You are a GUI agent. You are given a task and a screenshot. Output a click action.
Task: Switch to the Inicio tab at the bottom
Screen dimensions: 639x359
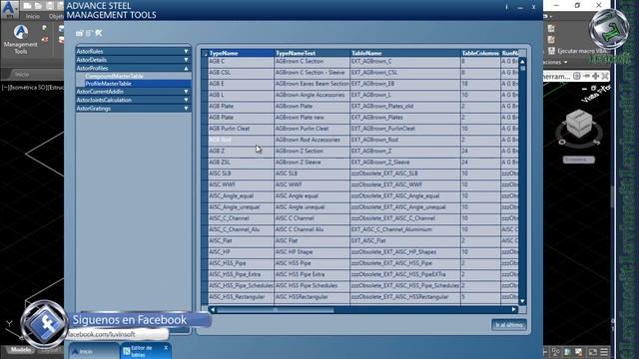tap(94, 351)
